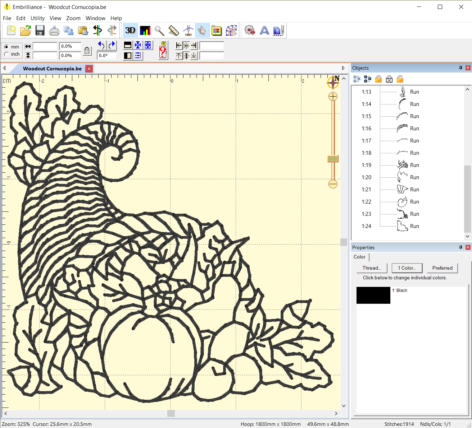This screenshot has width=472, height=428.
Task: Select the inch units radio button
Action: [x=6, y=54]
